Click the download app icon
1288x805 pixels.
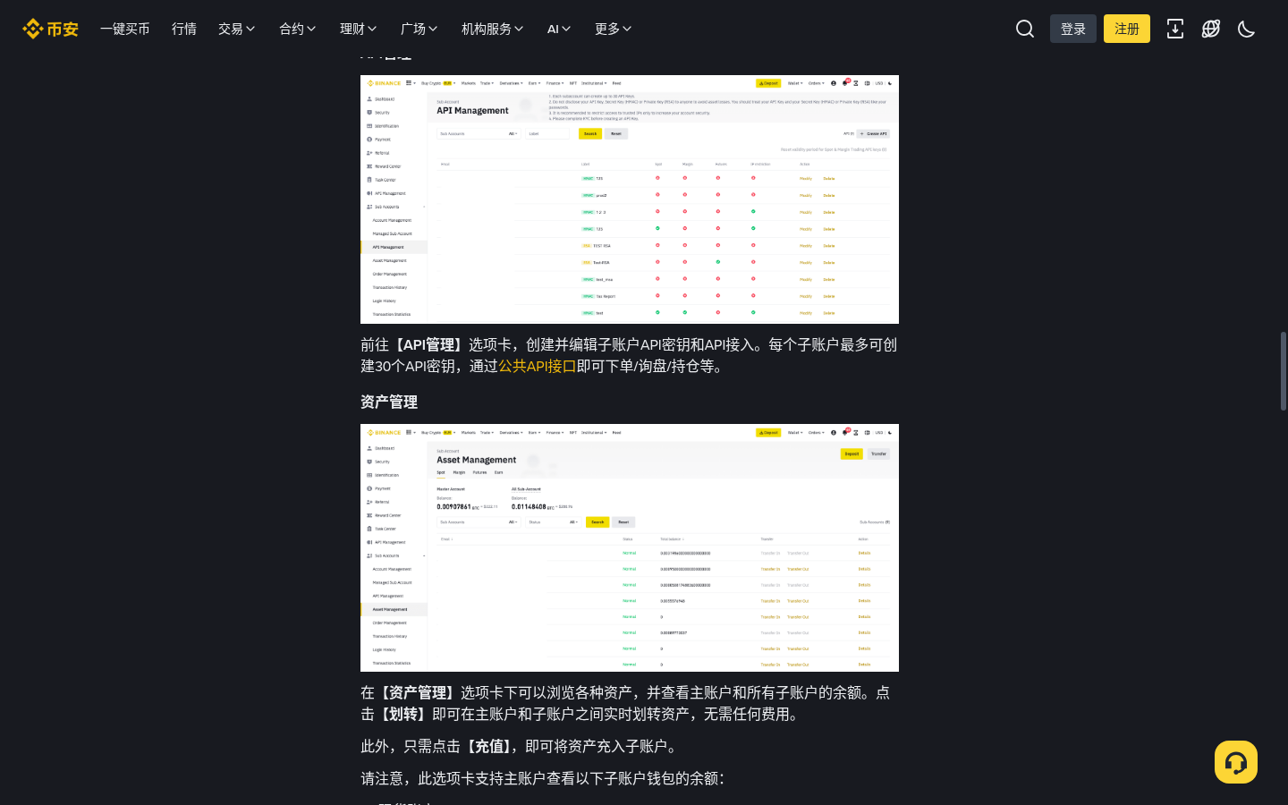(1175, 29)
